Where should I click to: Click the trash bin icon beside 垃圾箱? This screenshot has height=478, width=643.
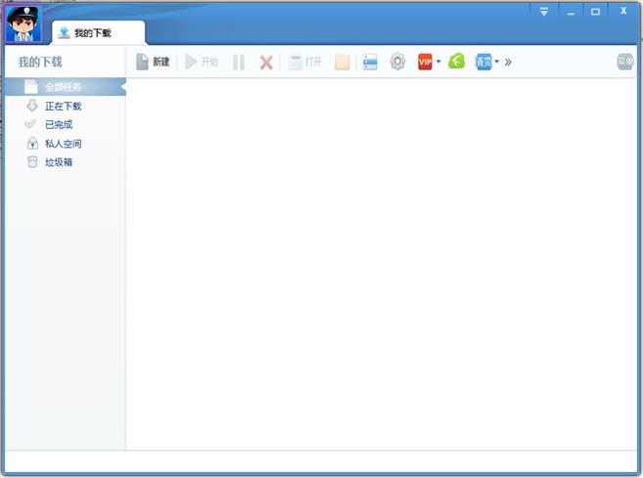[x=32, y=162]
